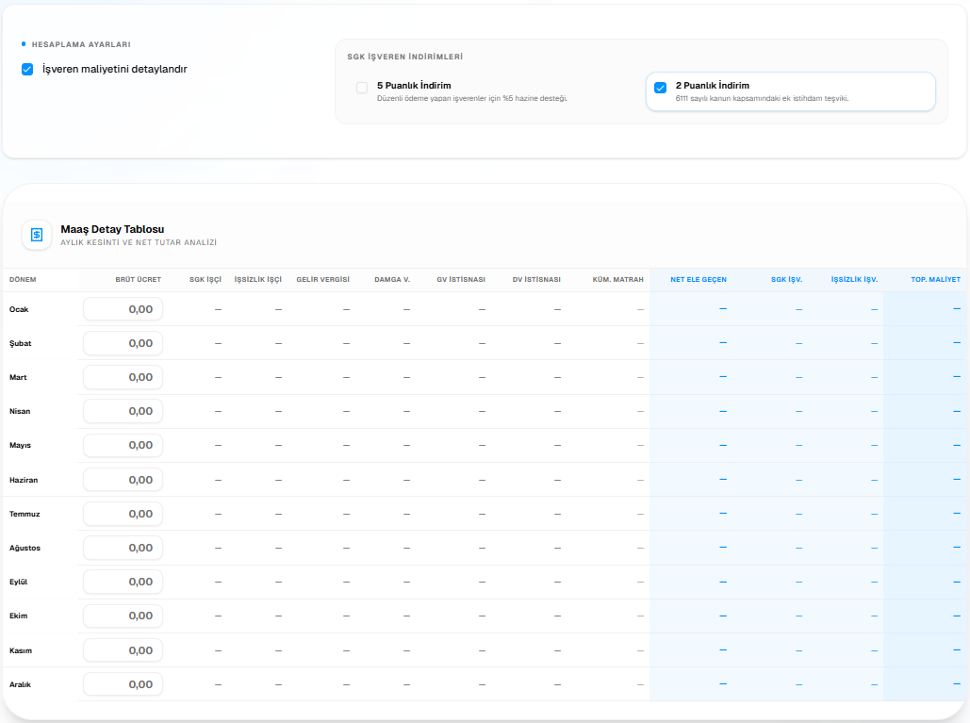Select the Mart brüt ücret field
Viewport: 970px width, 723px height.
123,377
